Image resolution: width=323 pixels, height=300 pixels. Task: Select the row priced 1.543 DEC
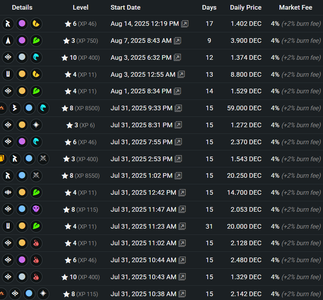(161, 159)
